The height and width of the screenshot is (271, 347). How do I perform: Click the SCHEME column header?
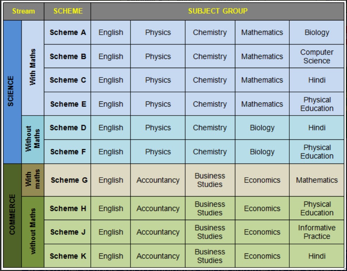click(x=68, y=11)
